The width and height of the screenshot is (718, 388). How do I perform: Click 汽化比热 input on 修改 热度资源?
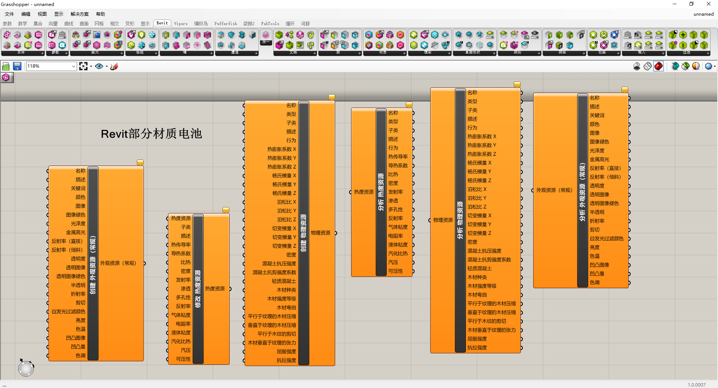pos(181,341)
